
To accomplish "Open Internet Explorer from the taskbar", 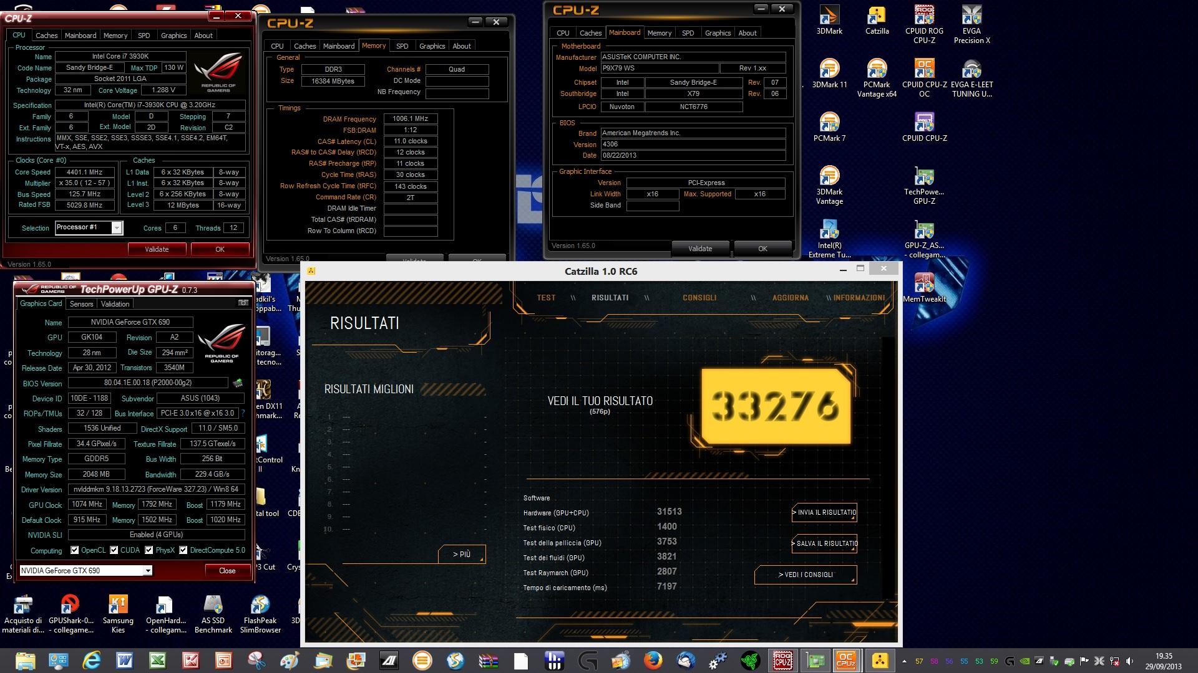I will pyautogui.click(x=91, y=661).
